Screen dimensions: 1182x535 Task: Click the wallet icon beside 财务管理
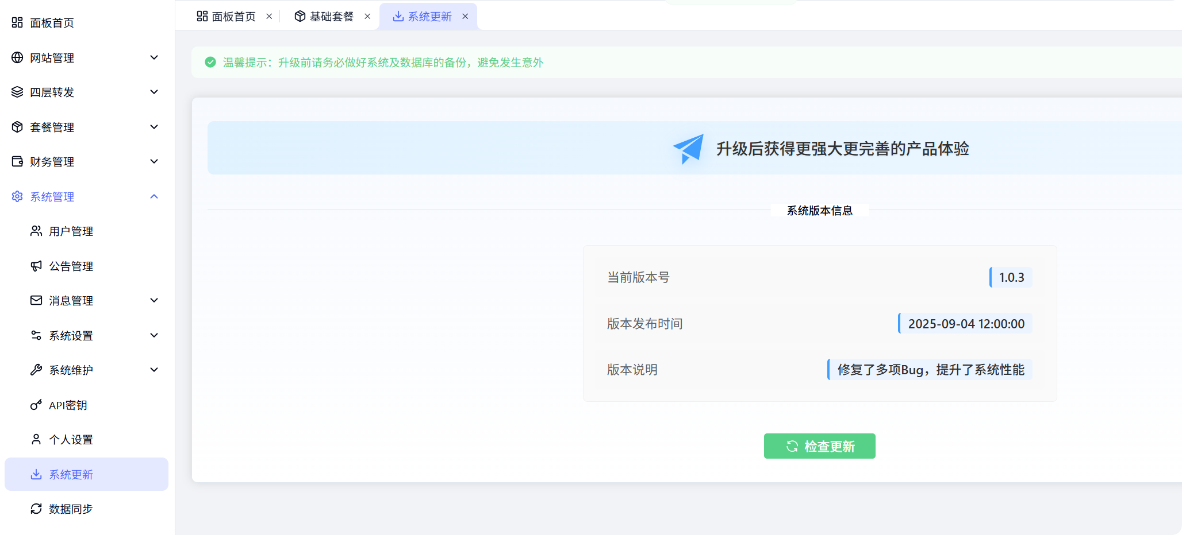click(x=17, y=161)
